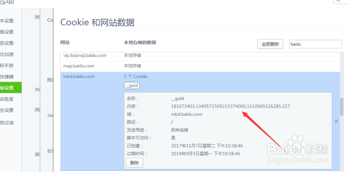This screenshot has width=348, height=172.
Task: Delete the __guid cookie with 删除 button
Action: pos(134,163)
